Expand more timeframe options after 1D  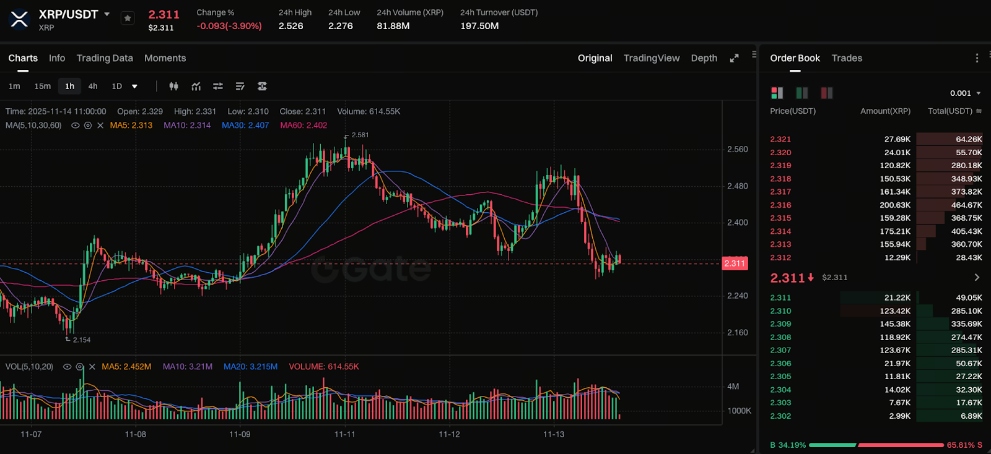pyautogui.click(x=134, y=87)
